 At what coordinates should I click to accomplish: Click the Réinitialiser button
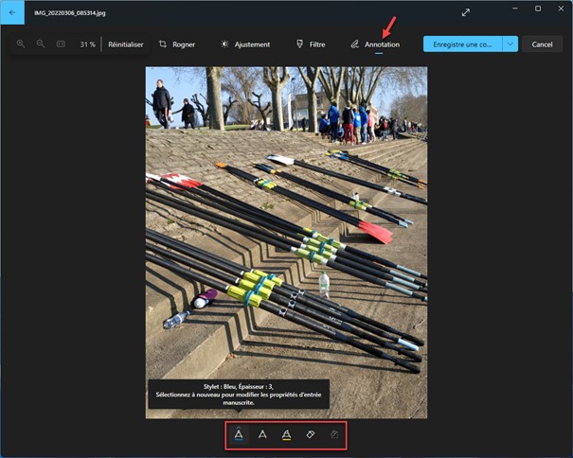[126, 44]
